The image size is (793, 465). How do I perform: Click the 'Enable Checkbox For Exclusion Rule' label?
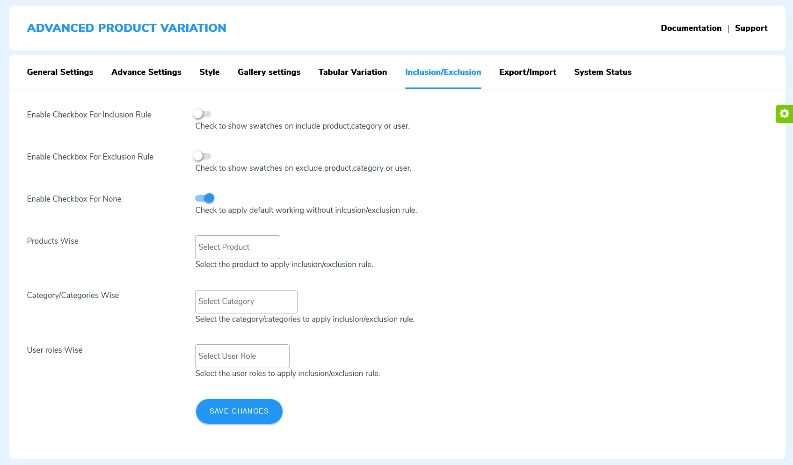point(90,157)
